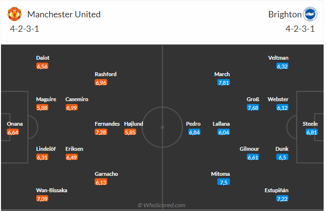The image size is (327, 211).
Task: Click the Pedro player name
Action: pyautogui.click(x=193, y=124)
